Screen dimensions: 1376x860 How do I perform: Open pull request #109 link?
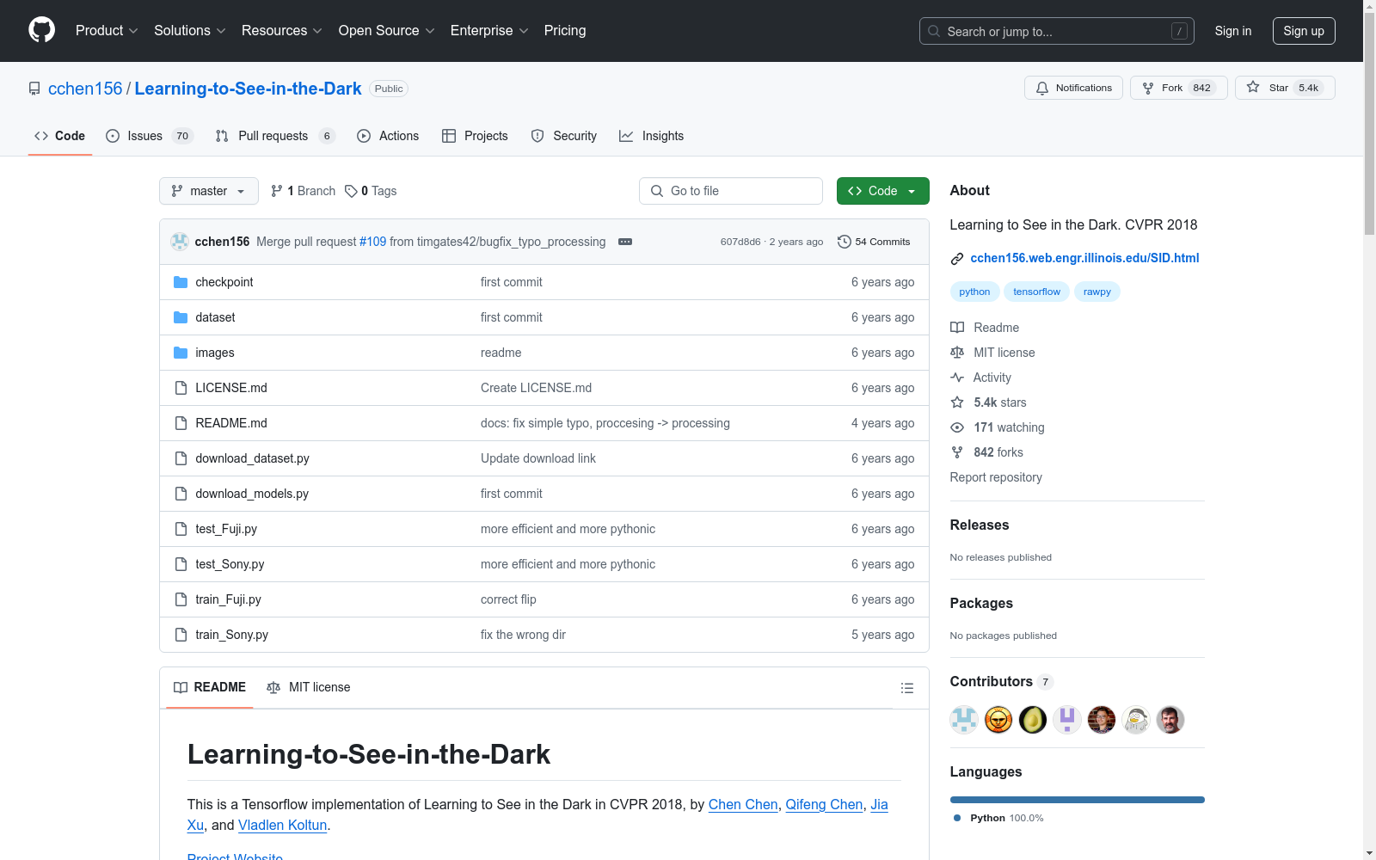372,242
